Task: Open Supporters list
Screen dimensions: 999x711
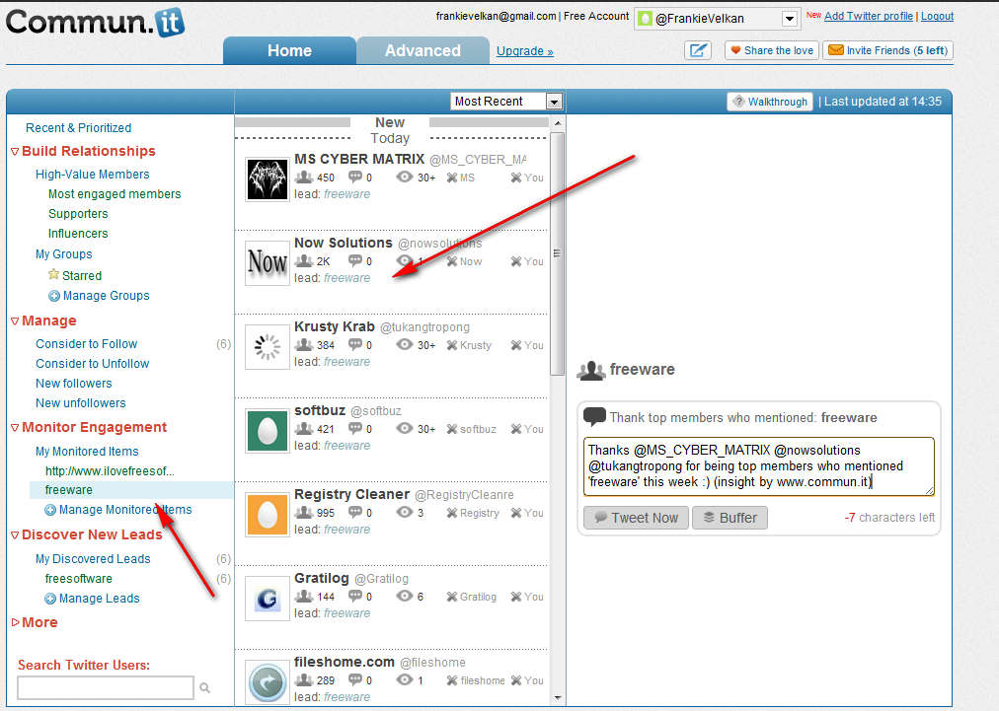Action: pos(78,214)
